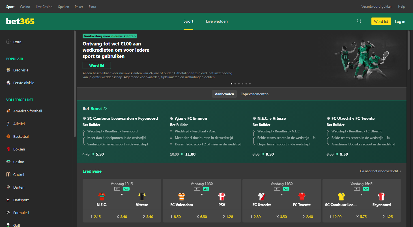The width and height of the screenshot is (413, 227).
Task: Click the Feyenoord team shirt icon
Action: click(x=382, y=197)
